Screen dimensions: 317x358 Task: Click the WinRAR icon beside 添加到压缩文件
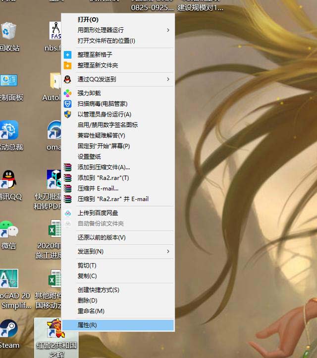67,167
